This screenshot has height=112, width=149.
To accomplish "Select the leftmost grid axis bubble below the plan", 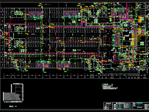I will (4, 77).
